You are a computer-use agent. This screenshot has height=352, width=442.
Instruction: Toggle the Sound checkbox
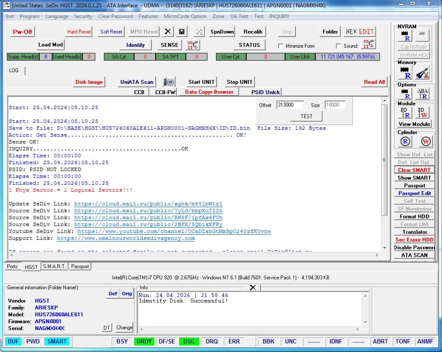point(338,46)
